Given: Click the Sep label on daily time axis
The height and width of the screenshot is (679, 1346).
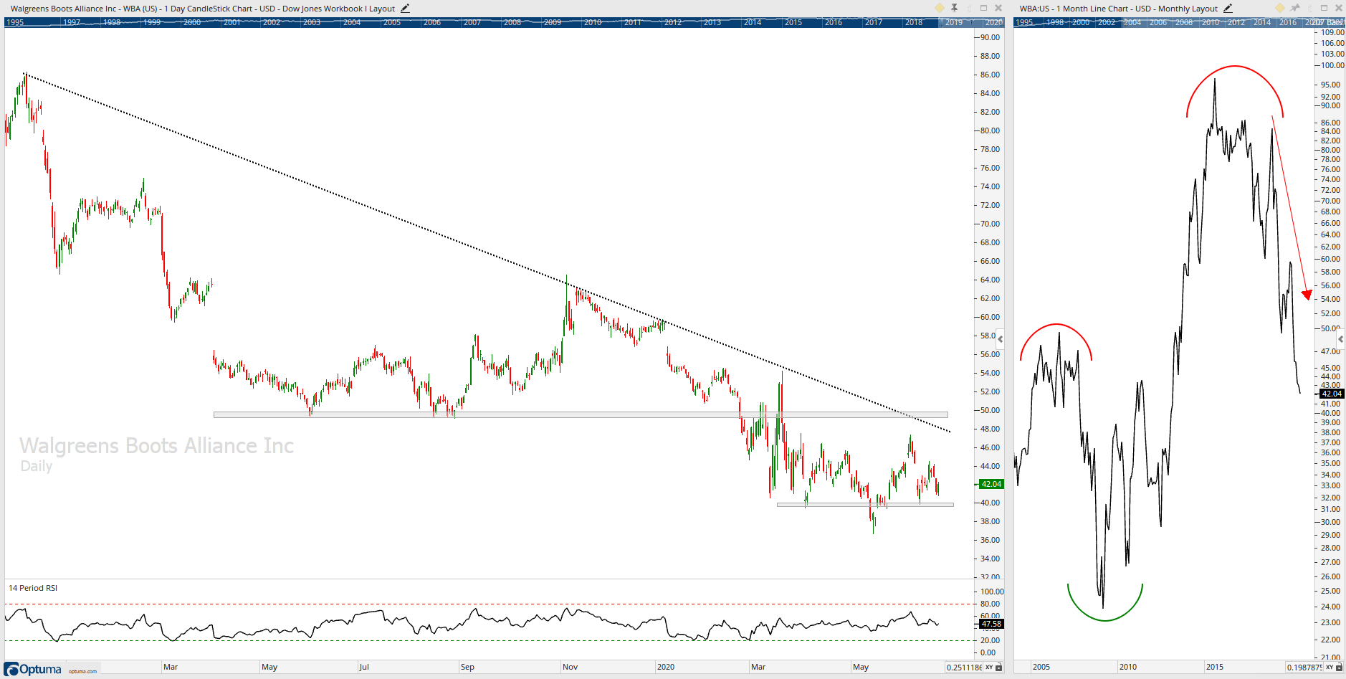Looking at the screenshot, I should tap(467, 667).
